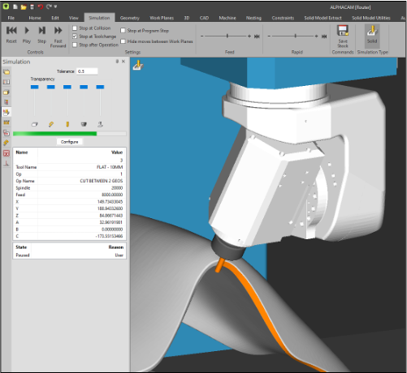The height and width of the screenshot is (373, 407).
Task: Open the Constraints ribbon tab
Action: (x=283, y=18)
